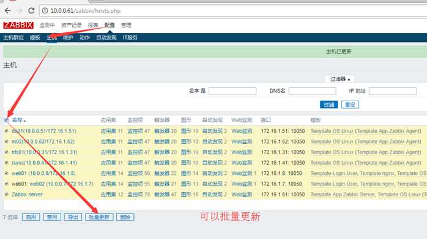Open 自动发现 link in web01 (10.0.0.8) row
The height and width of the screenshot is (239, 427).
(212, 173)
